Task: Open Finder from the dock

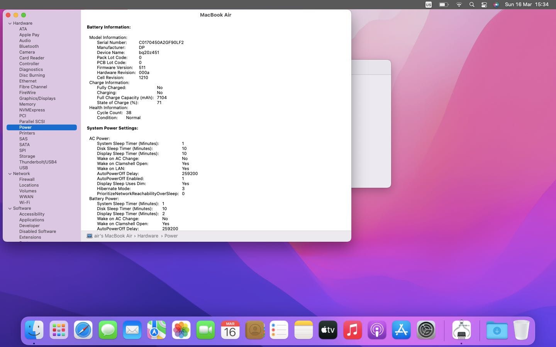Action: point(34,330)
